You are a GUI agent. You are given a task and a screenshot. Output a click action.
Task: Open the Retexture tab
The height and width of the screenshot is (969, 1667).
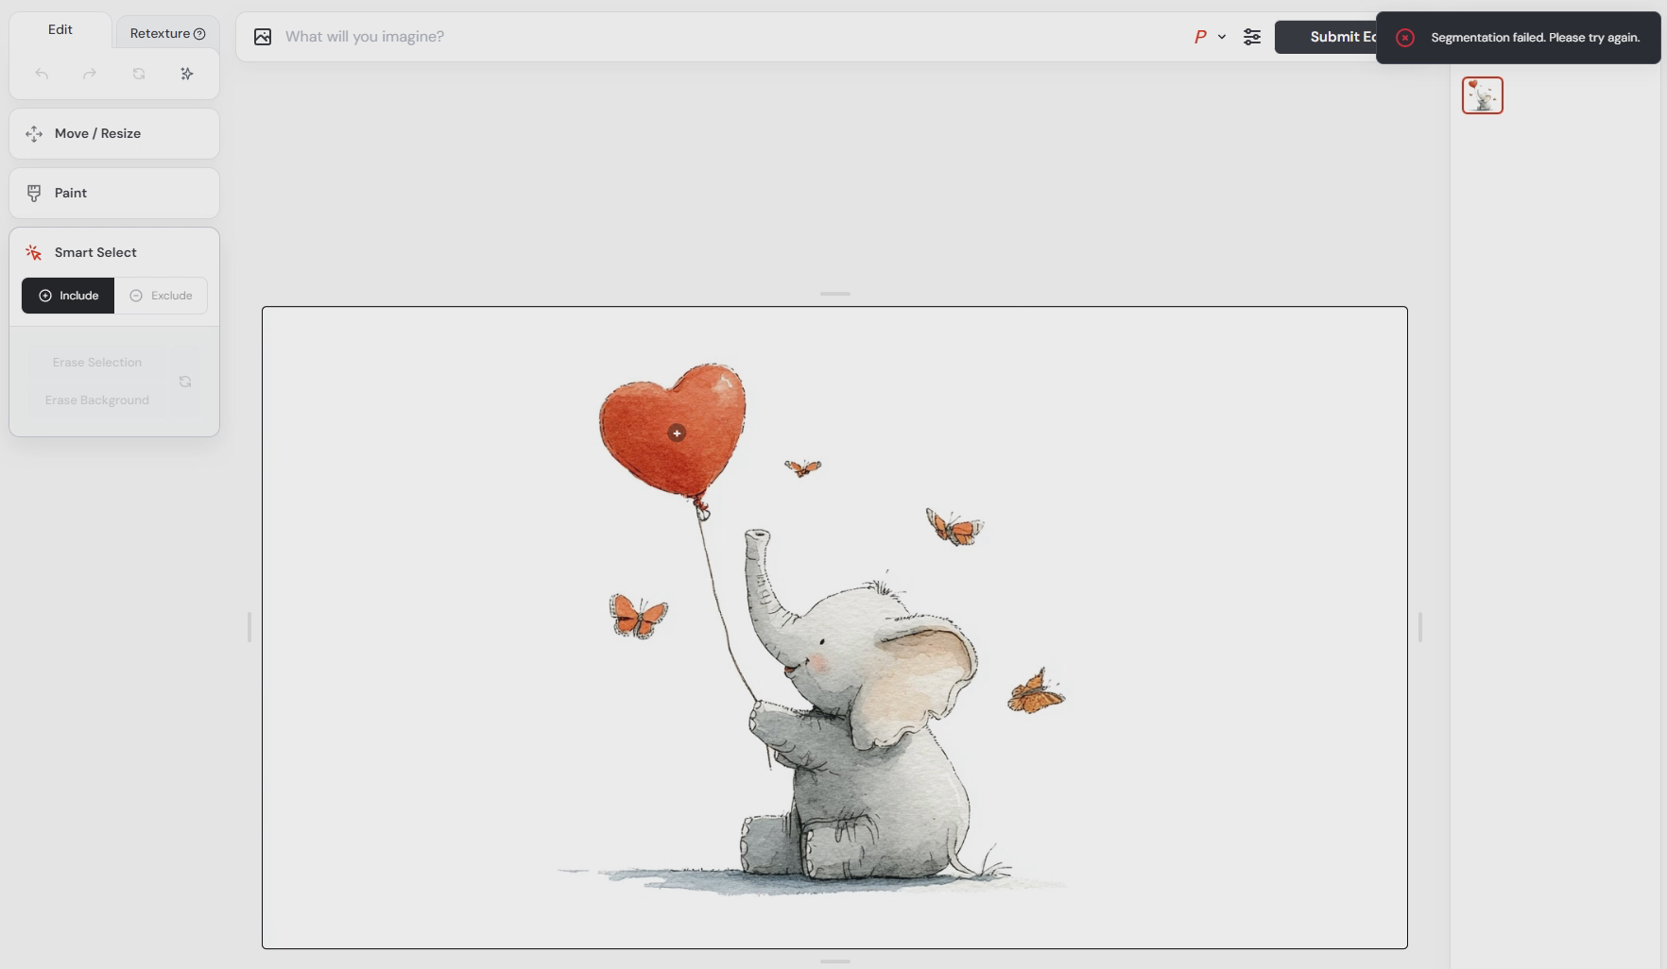[x=160, y=32]
